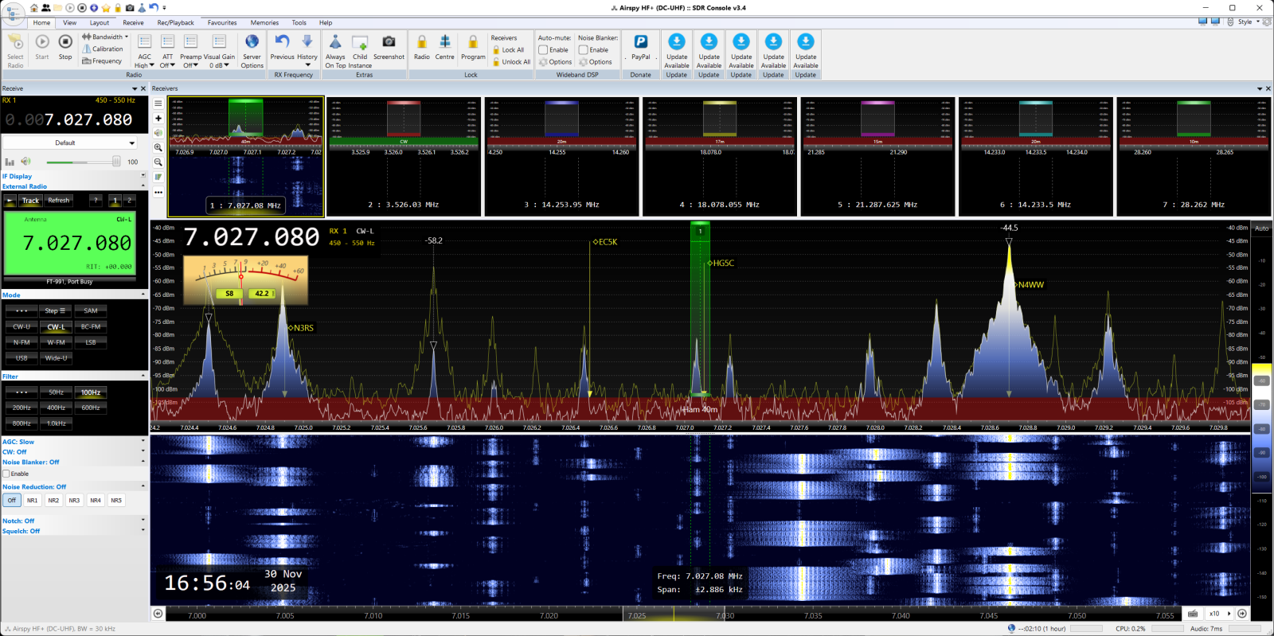Click the Previous frequency arrow icon
1274x636 pixels.
282,42
